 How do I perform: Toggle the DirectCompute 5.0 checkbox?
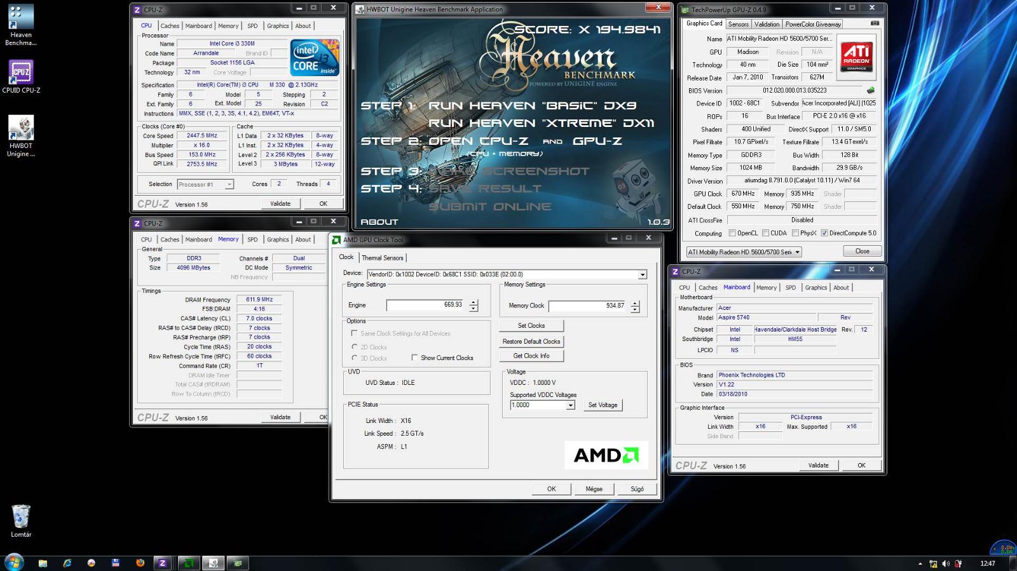coord(824,233)
